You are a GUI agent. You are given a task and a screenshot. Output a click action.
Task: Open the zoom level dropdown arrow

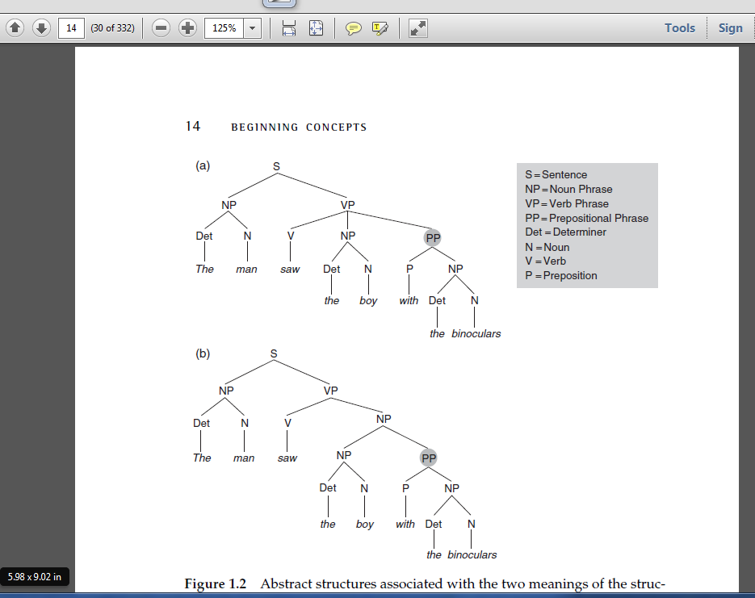tap(252, 28)
